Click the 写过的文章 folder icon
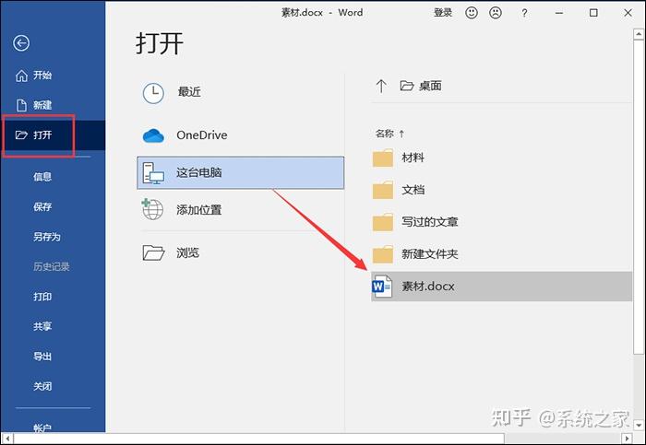Image resolution: width=646 pixels, height=445 pixels. tap(383, 222)
